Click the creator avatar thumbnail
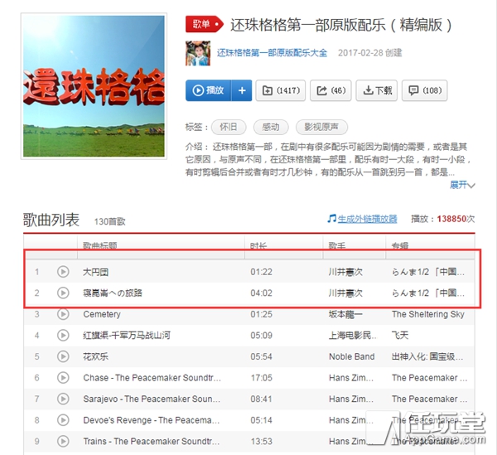Viewport: 497px width, 455px height. (x=198, y=53)
